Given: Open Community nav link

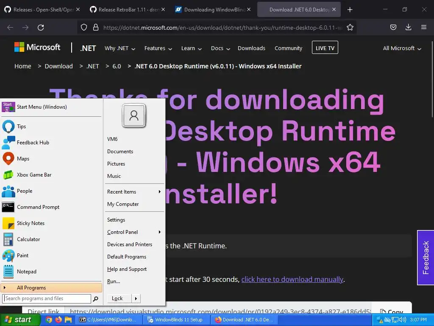Looking at the screenshot, I should pyautogui.click(x=288, y=48).
